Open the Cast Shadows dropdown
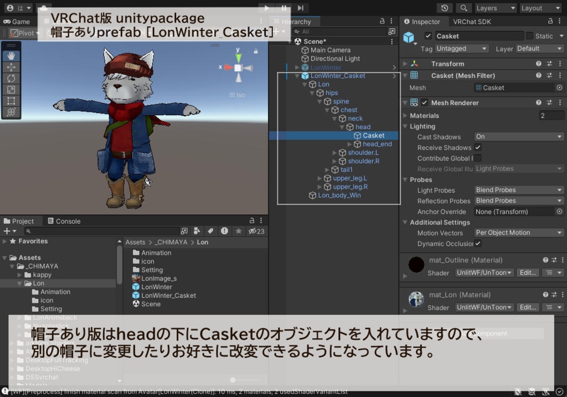 [x=519, y=137]
